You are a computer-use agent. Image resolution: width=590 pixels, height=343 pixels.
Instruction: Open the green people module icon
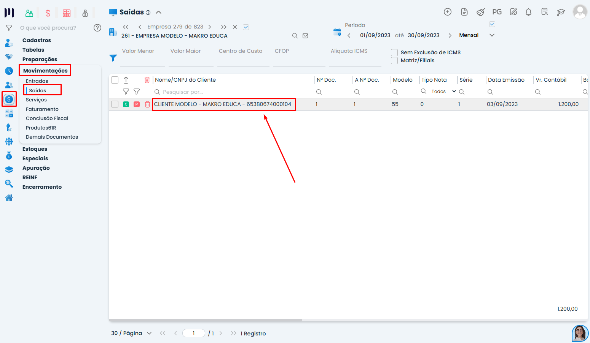[29, 13]
